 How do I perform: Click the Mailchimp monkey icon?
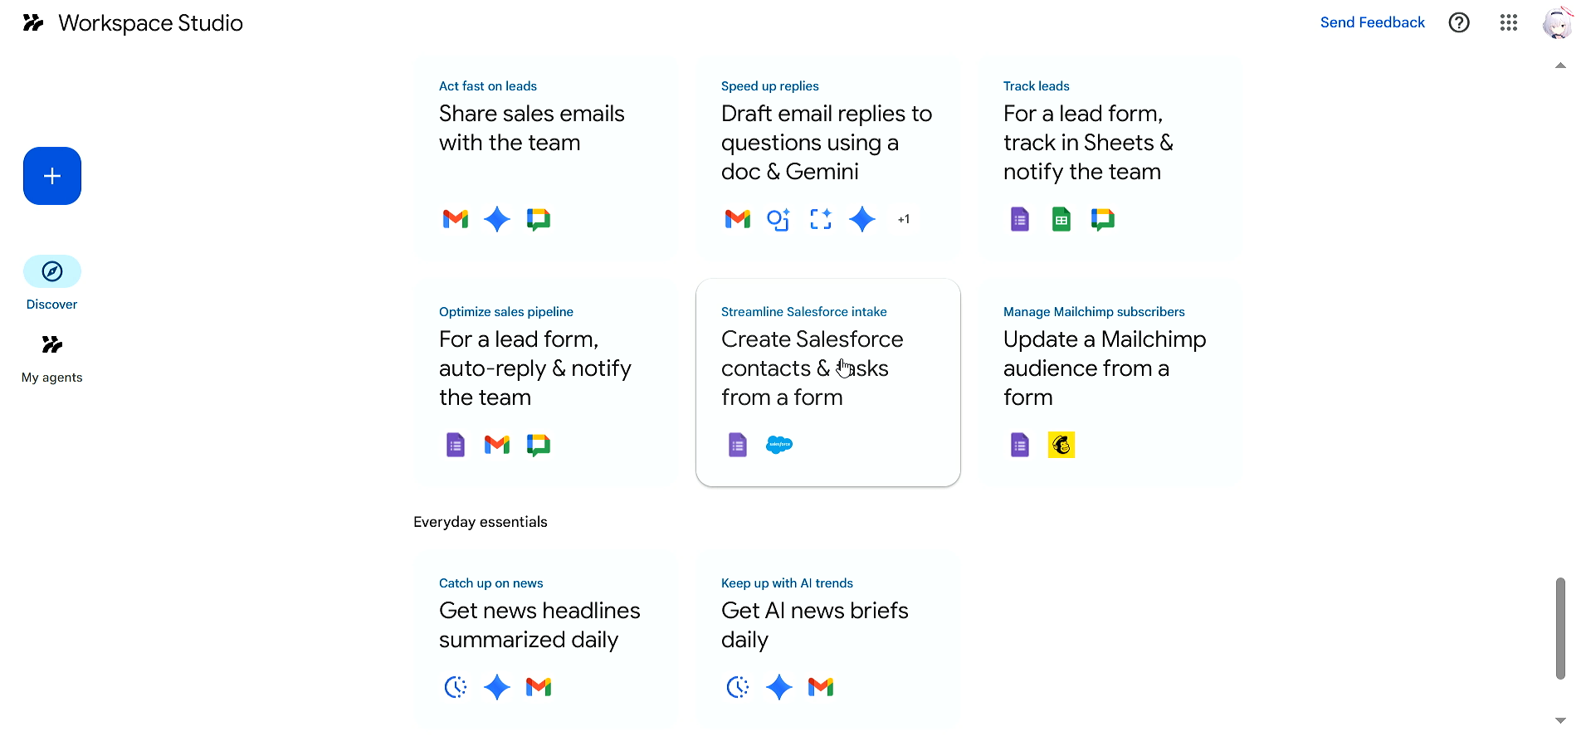coord(1061,445)
